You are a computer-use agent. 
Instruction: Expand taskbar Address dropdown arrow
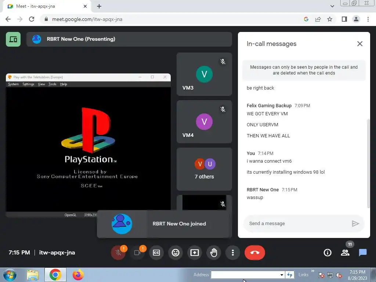(x=282, y=275)
